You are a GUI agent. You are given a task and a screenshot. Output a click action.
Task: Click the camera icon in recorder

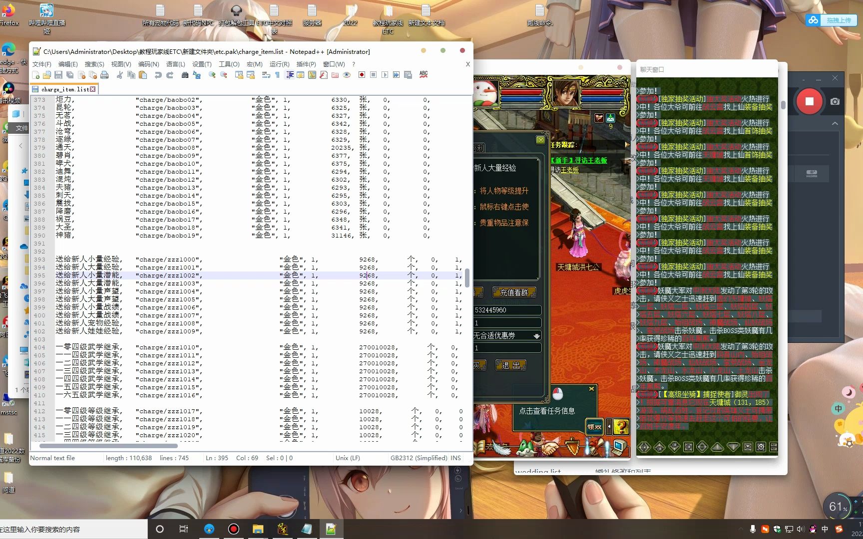[835, 101]
